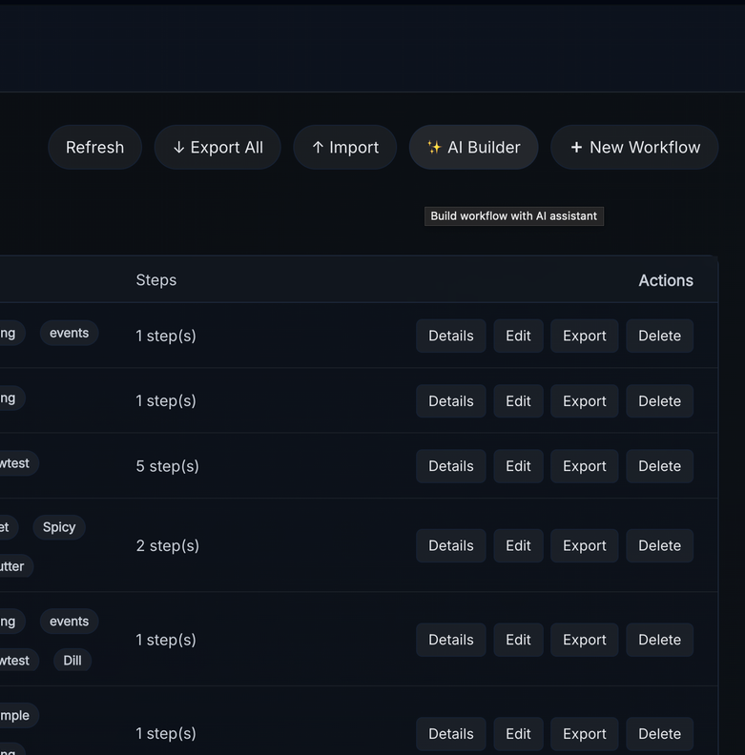Export the workflow tagged Spicy
Image resolution: width=745 pixels, height=755 pixels.
coord(584,545)
